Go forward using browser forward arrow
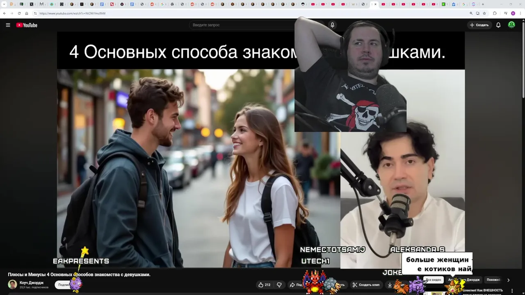Screen dimensions: 525x295 tap(11, 13)
